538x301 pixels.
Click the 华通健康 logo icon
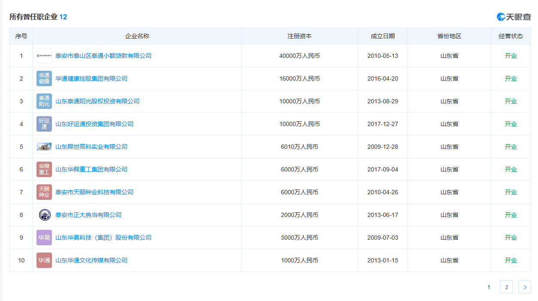click(x=44, y=78)
